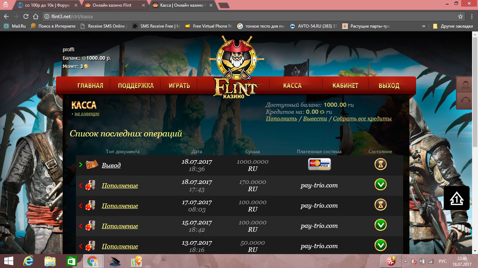Open КАССА in the site menu
Image resolution: width=478 pixels, height=268 pixels.
[x=292, y=86]
